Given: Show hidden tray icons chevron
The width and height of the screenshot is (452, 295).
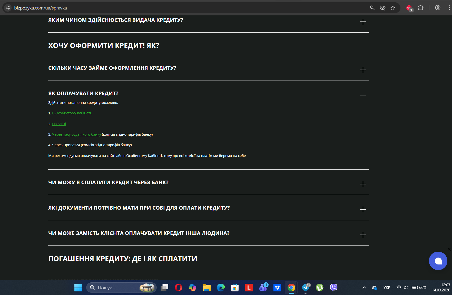Looking at the screenshot, I should tap(364, 288).
